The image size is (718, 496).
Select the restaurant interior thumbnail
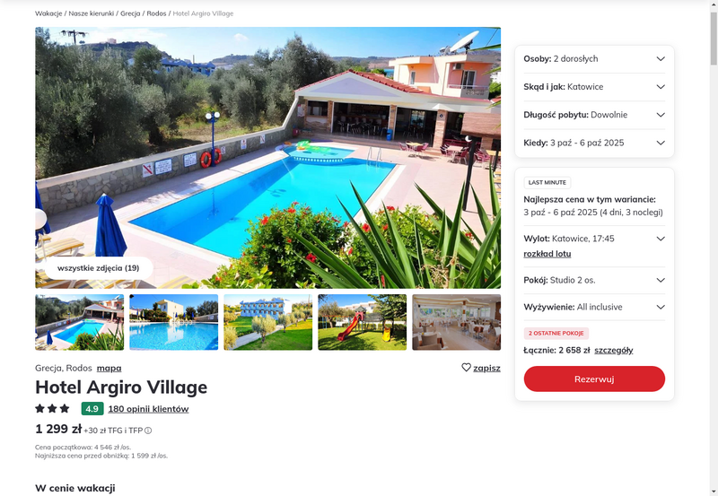[x=457, y=322]
